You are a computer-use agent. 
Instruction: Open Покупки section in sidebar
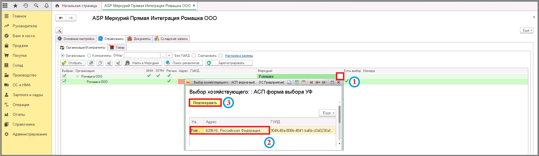19,56
